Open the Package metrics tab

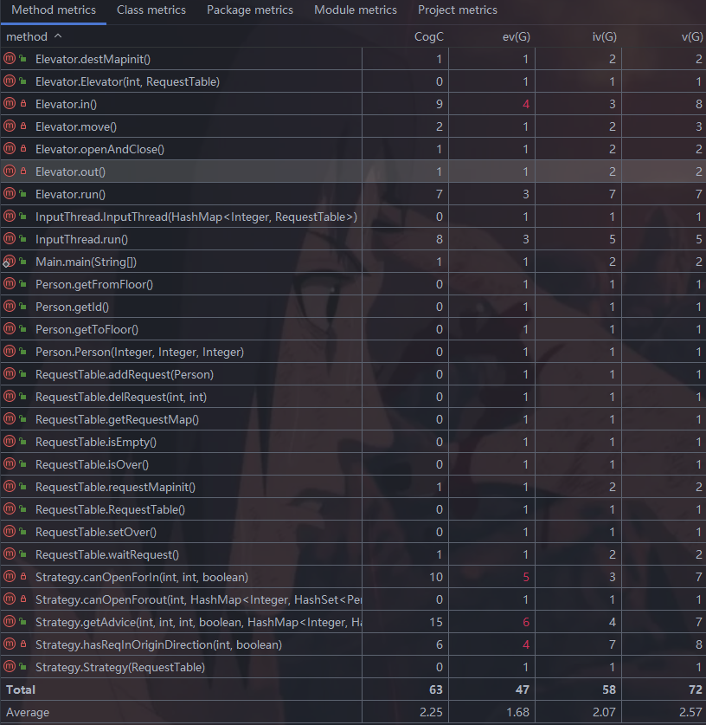coord(250,10)
